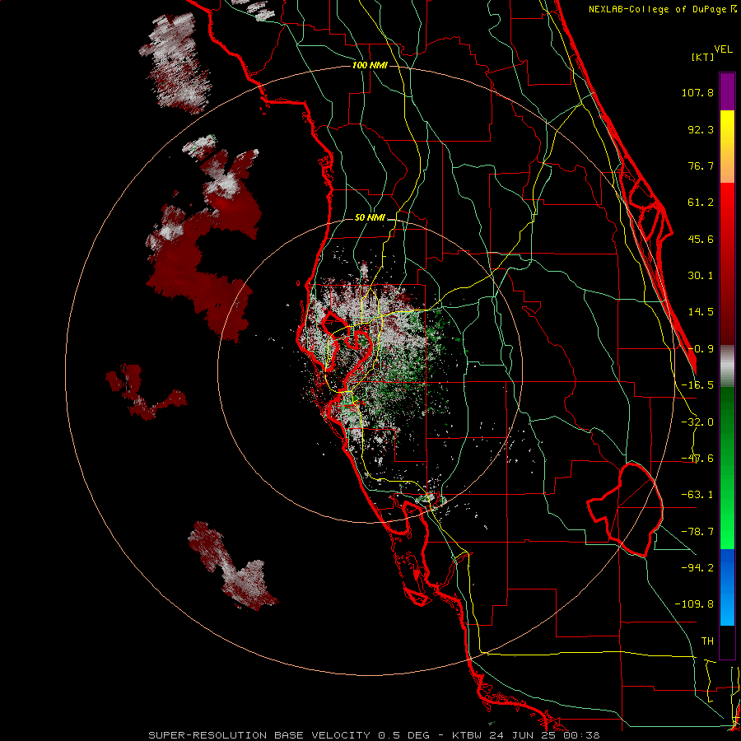Viewport: 741px width, 741px height.
Task: Click the Lake Okeechobee outline on the map
Action: (625, 510)
